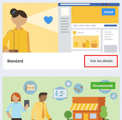Click the blue heart icon

[48, 20]
